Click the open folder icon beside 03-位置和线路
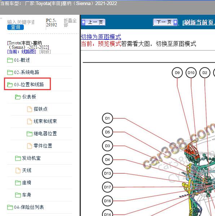The image size is (215, 216). click(10, 85)
